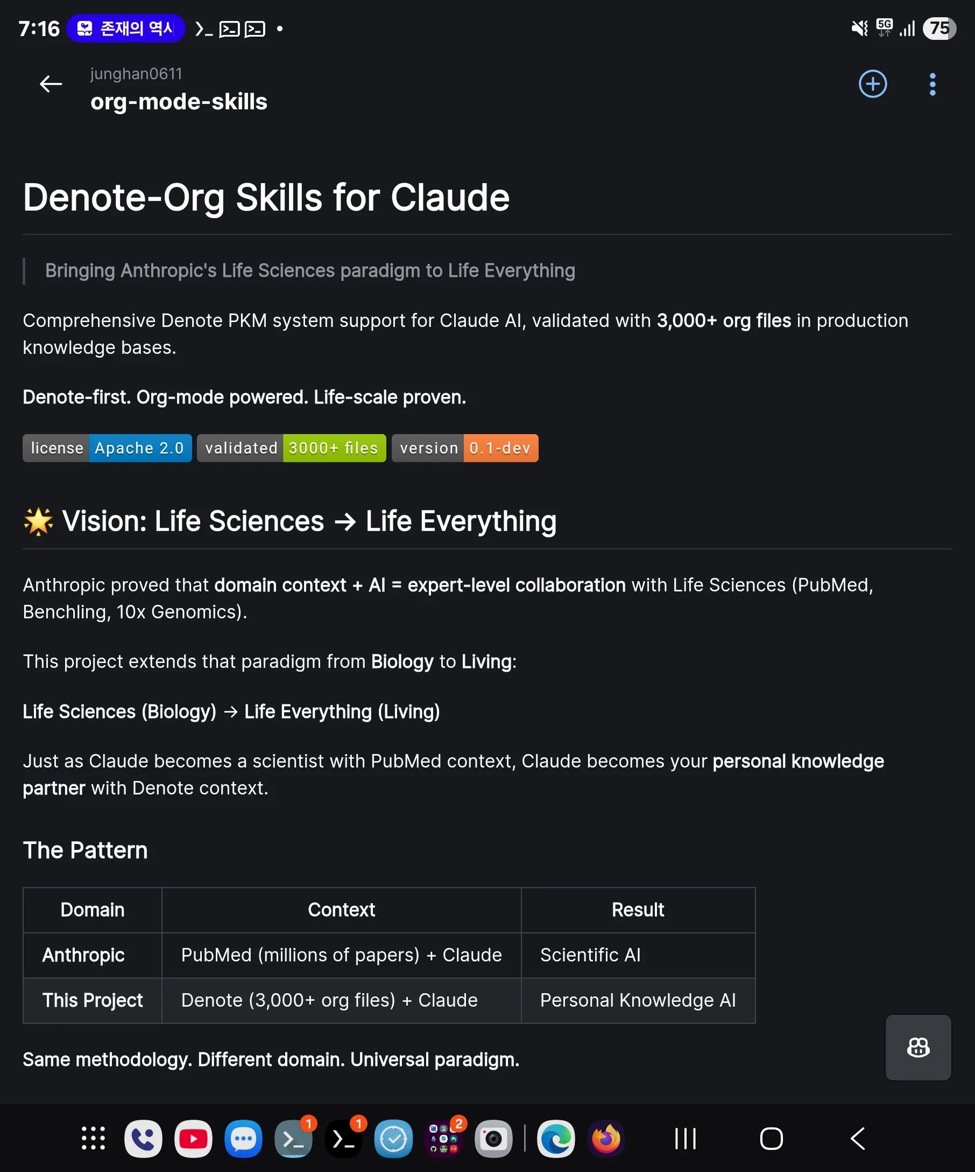
Task: Open the three-dot overflow menu
Action: coord(932,84)
